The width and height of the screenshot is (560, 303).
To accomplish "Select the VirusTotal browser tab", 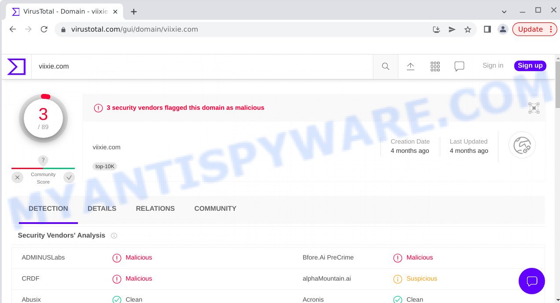I will [65, 12].
